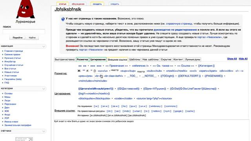Image resolution: width=251 pixels, height=141 pixels.
Task: Collapse the навигация sidebar section
Action: [x=44, y=46]
